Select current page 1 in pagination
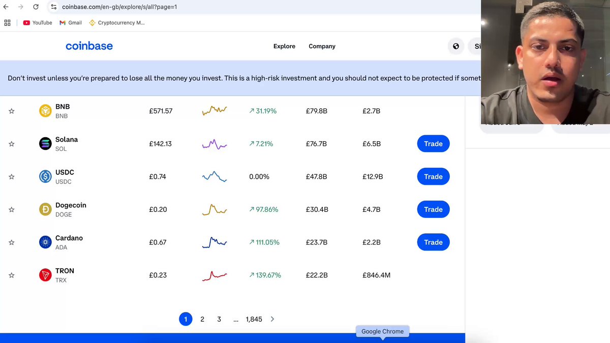The height and width of the screenshot is (343, 610). [186, 319]
